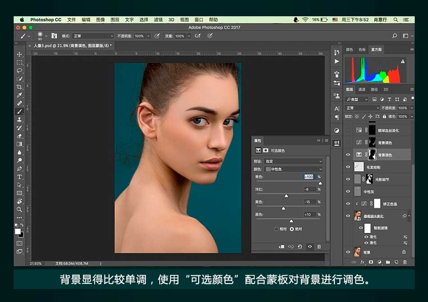Open the 滤镜 menu
This screenshot has height=302, width=428.
click(x=158, y=20)
